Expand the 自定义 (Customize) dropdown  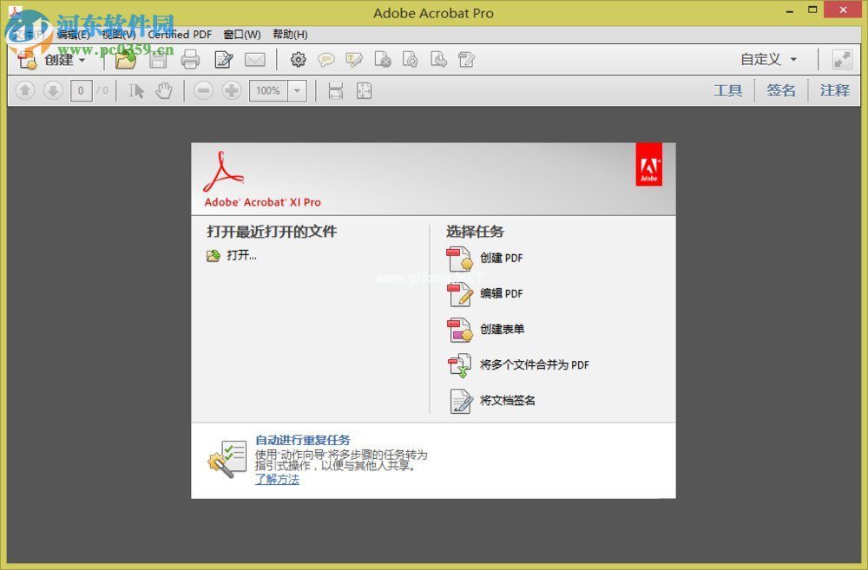(768, 59)
